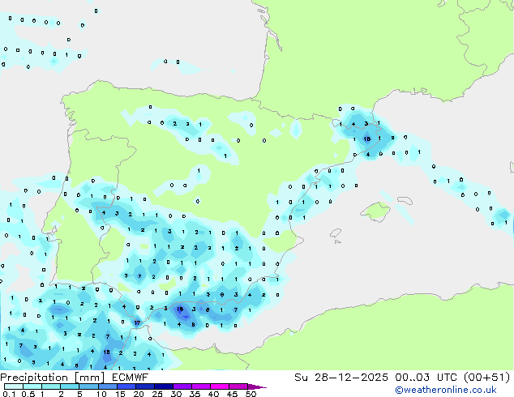The width and height of the screenshot is (514, 397).
Task: Click the legend label '0.5'
Action: click(28, 394)
